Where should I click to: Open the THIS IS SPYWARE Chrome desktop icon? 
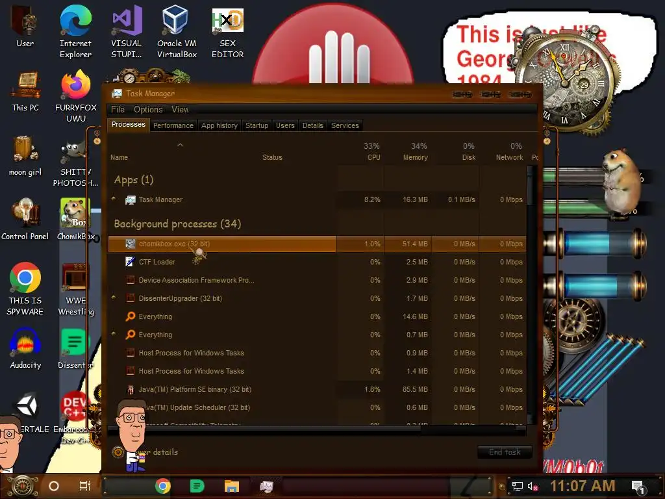click(x=25, y=288)
